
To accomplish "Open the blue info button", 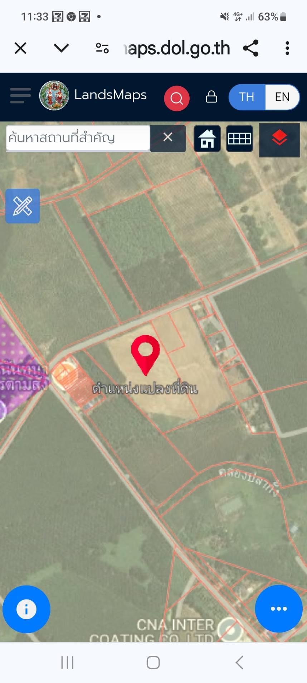I will tap(26, 609).
